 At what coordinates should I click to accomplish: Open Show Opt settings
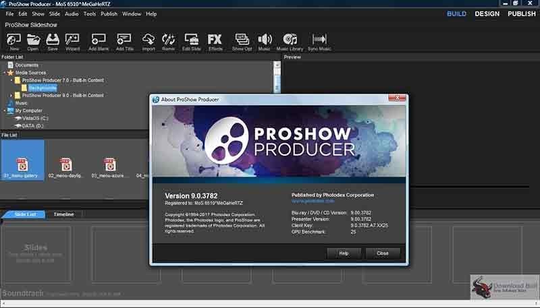[x=242, y=42]
